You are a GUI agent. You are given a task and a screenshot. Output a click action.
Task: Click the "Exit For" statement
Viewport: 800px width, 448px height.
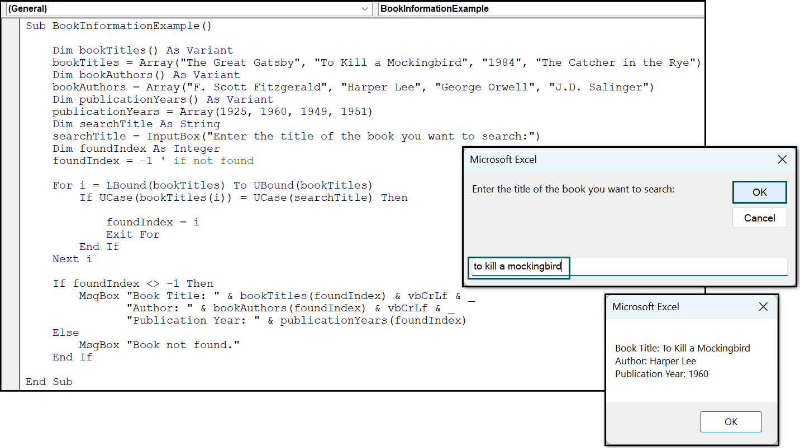click(133, 234)
